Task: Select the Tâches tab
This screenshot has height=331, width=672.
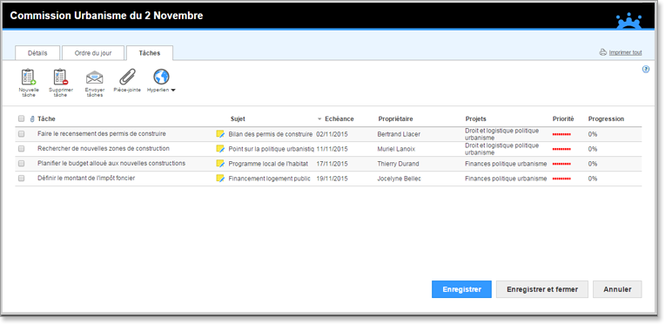Action: [x=150, y=53]
